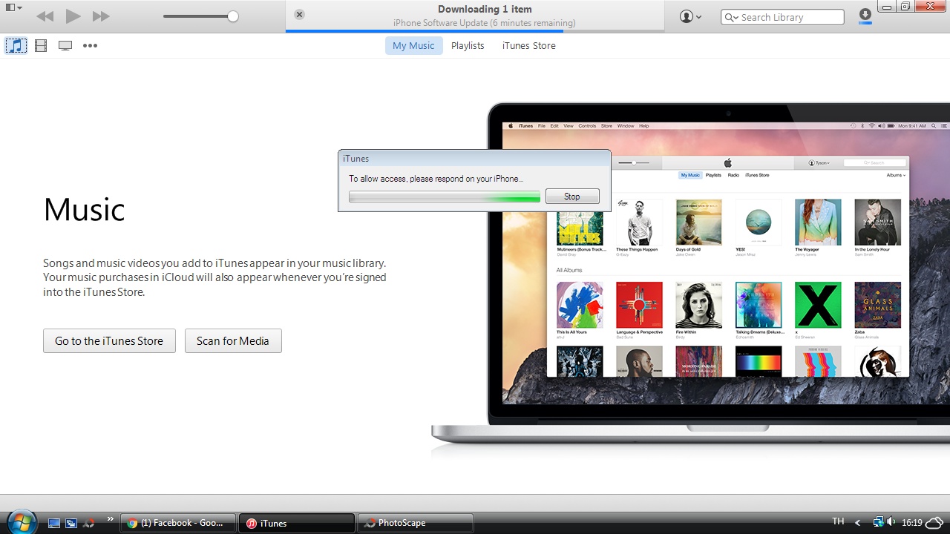The image size is (950, 534).
Task: Open the system volume tray icon
Action: 891,522
